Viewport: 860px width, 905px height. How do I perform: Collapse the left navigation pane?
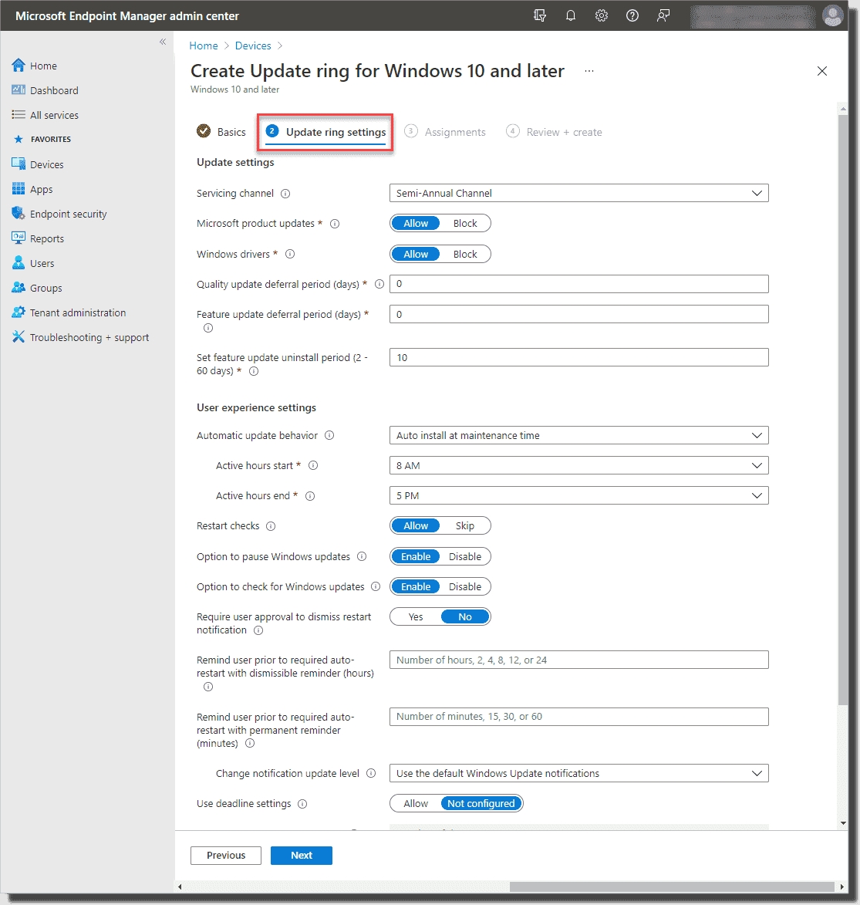pos(163,42)
